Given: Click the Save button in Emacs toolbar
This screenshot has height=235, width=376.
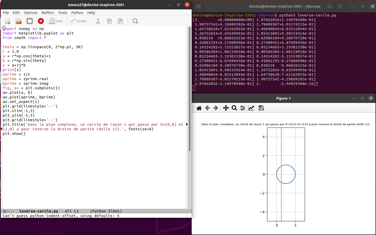Looking at the screenshot, I should click(x=56, y=21).
